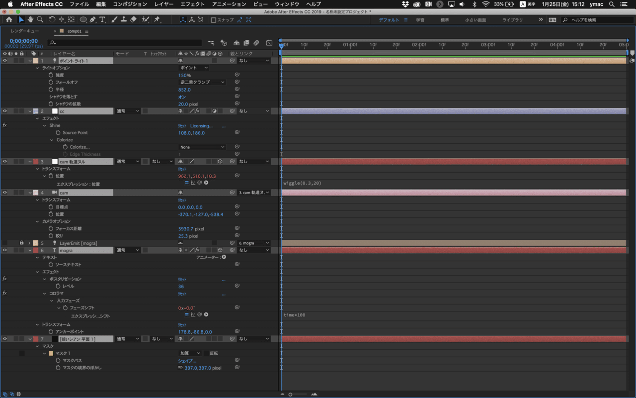Toggle stopwatch for 強度 property
This screenshot has height=398, width=636.
(51, 75)
